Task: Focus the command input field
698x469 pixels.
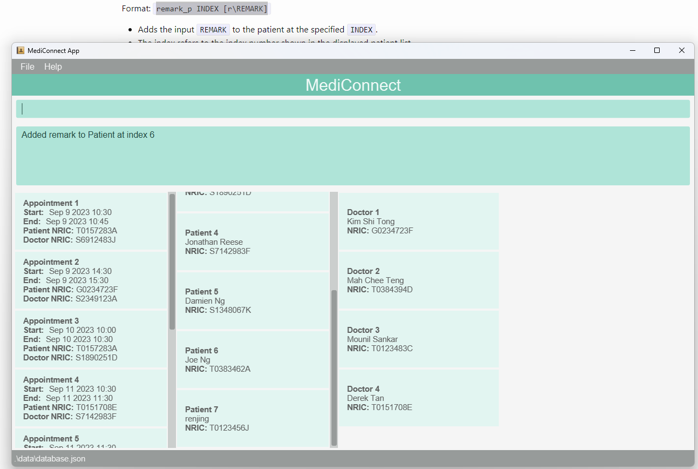Action: pyautogui.click(x=353, y=109)
